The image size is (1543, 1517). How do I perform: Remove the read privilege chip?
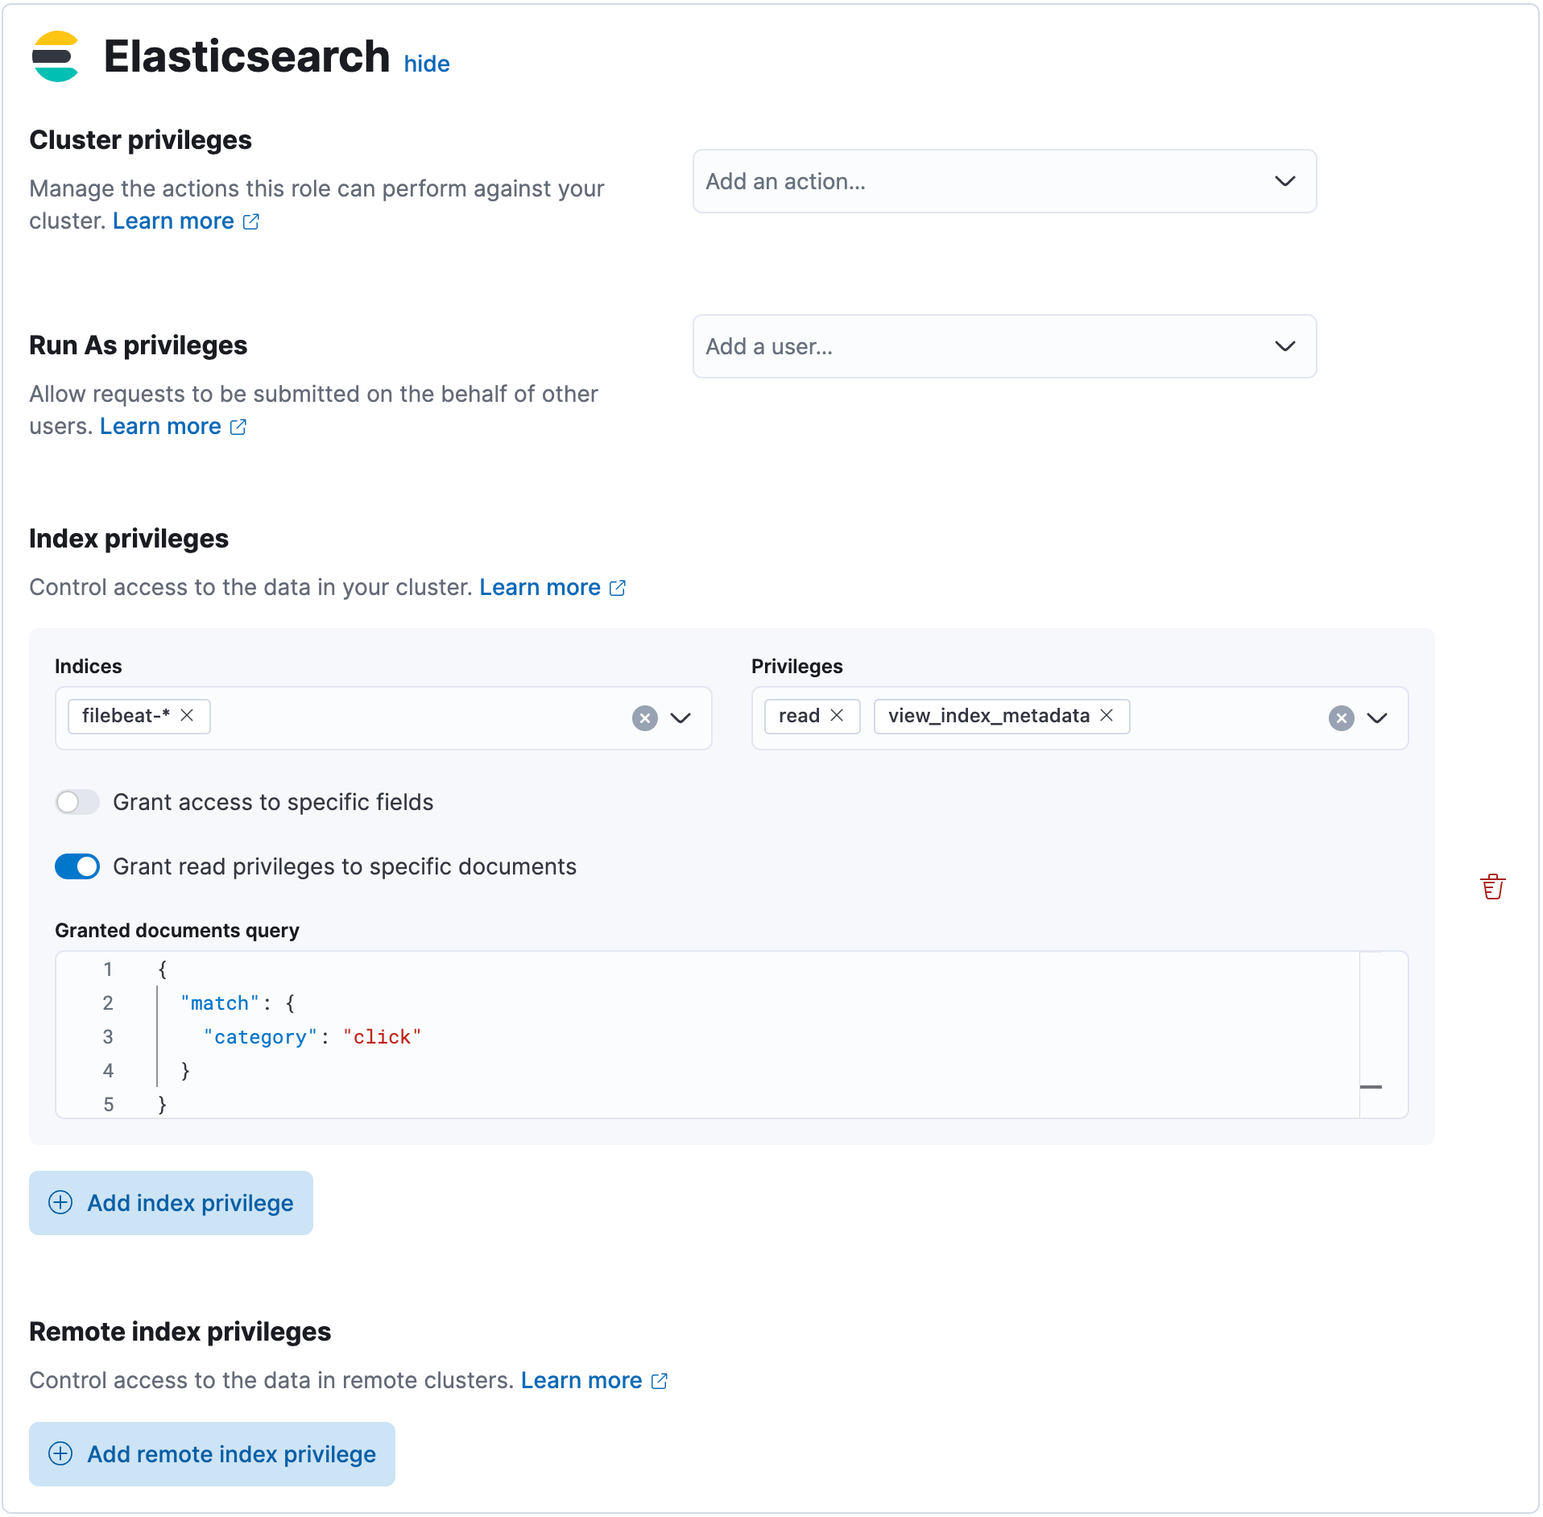tap(838, 716)
